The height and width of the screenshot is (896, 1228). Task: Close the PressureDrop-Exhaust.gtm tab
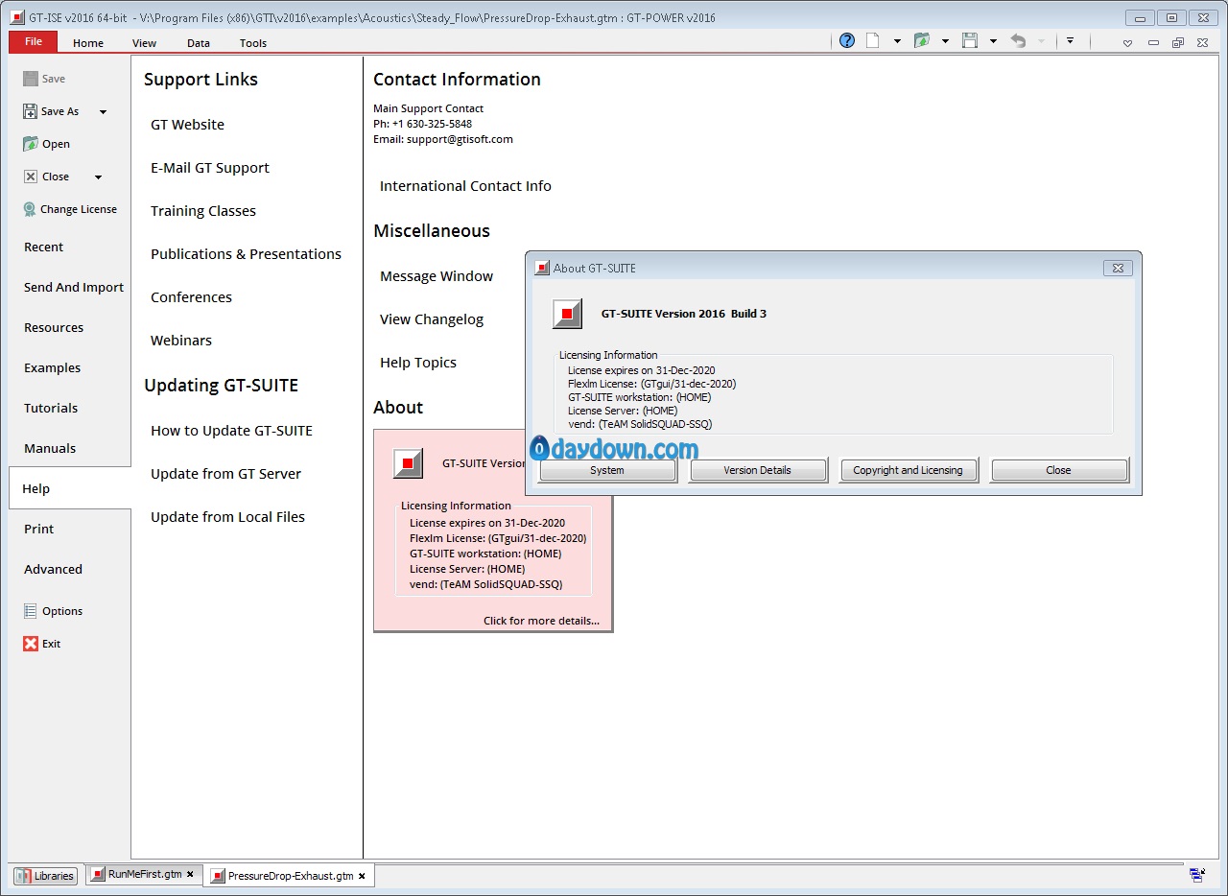coord(362,876)
